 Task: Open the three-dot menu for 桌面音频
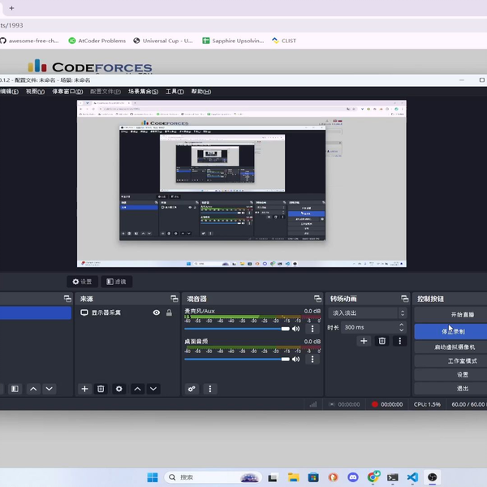click(312, 360)
